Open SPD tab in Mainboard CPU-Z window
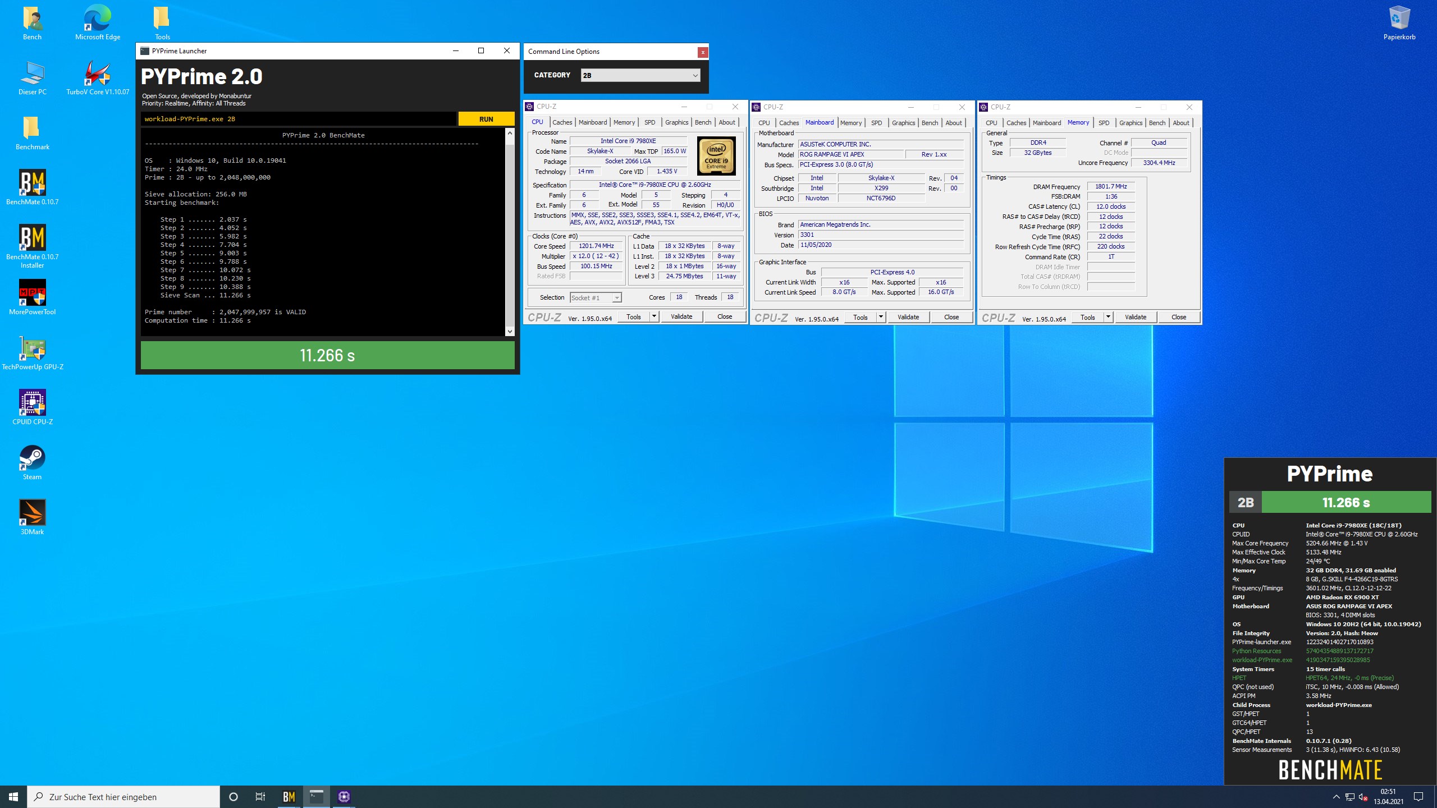This screenshot has height=808, width=1437. [x=876, y=123]
